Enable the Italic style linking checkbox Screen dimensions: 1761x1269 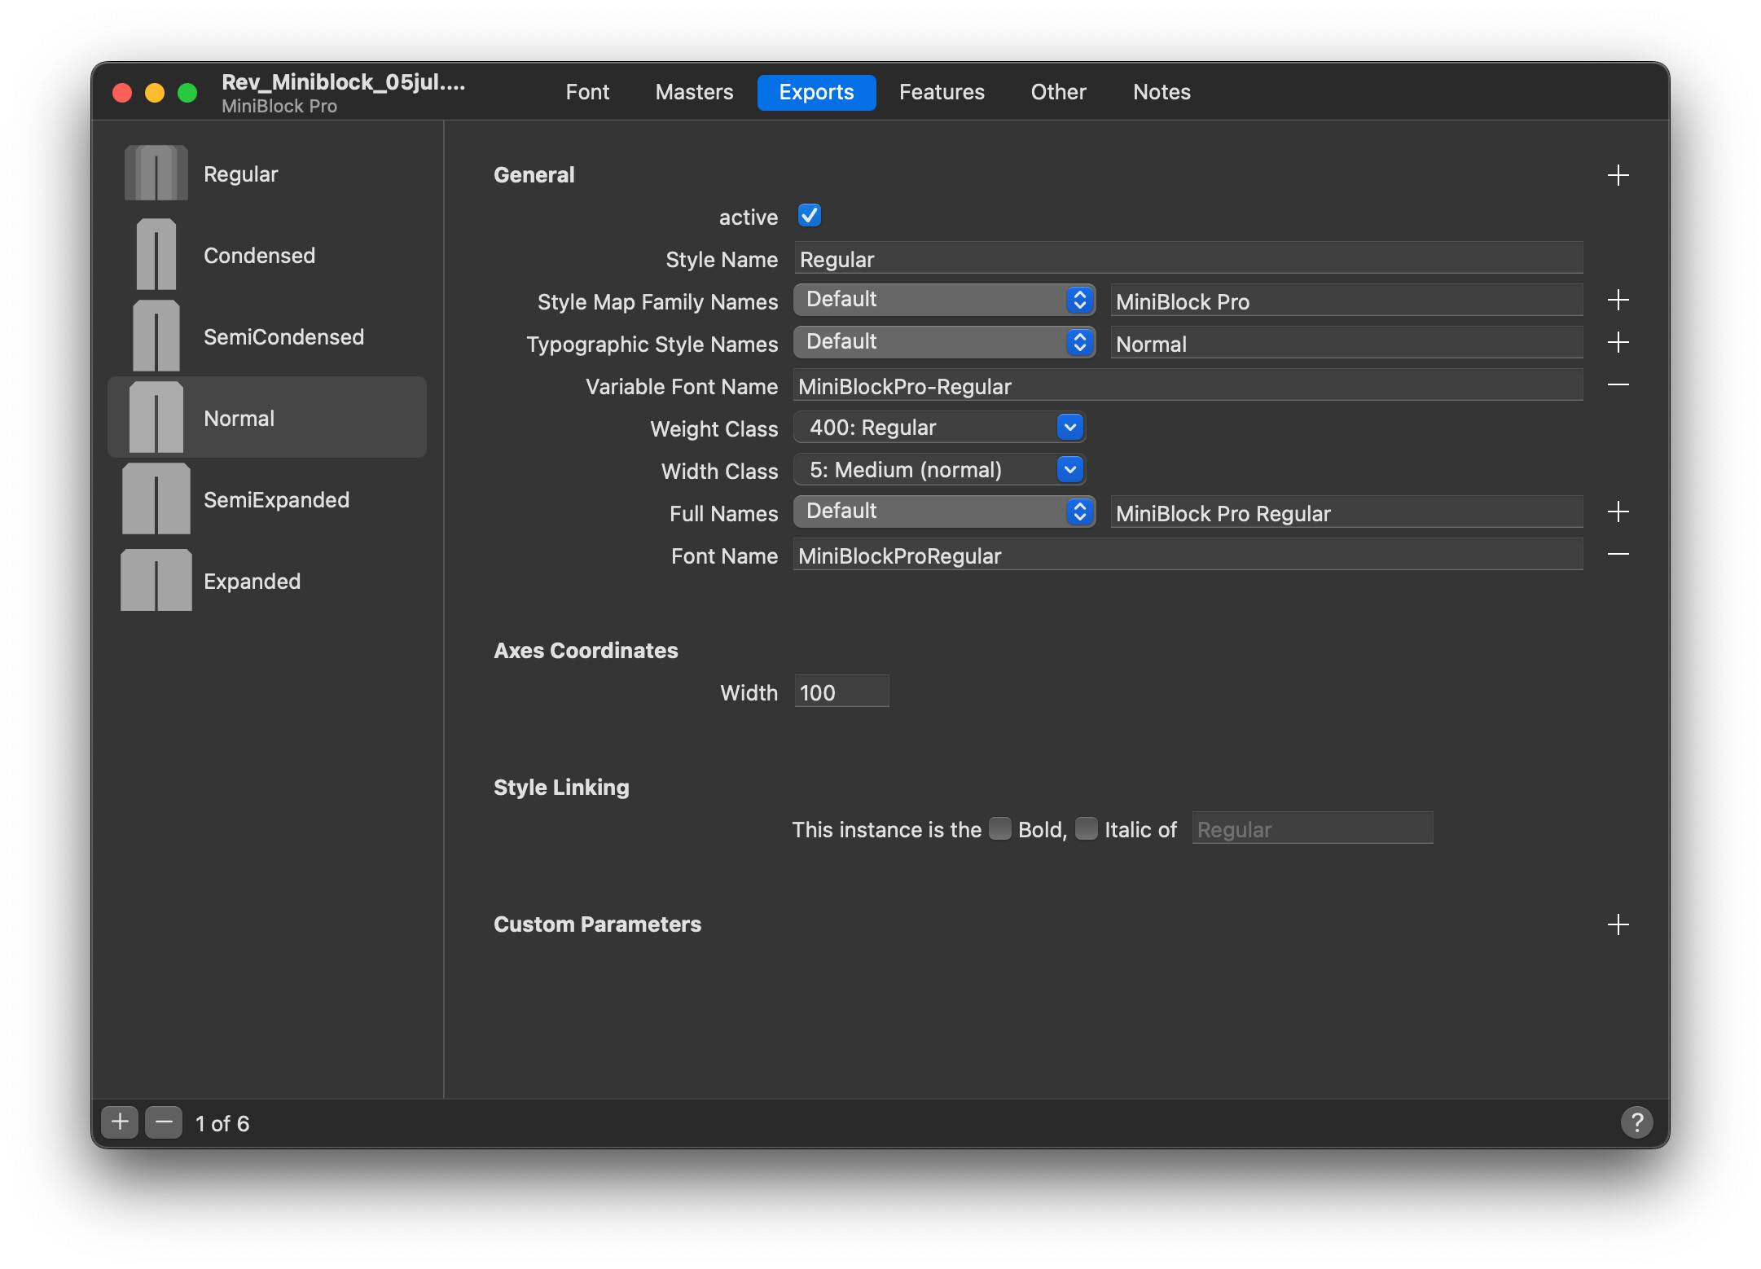tap(1086, 828)
